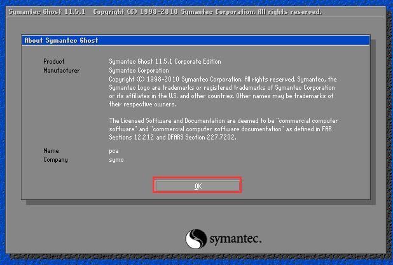Select the Symantec Ghost 11.5.1 Corporate Edition text
The width and height of the screenshot is (393, 265).
(165, 62)
